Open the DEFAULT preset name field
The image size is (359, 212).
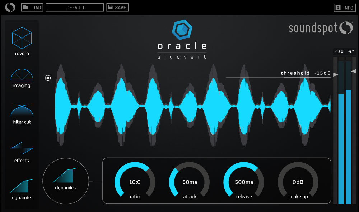tap(75, 8)
